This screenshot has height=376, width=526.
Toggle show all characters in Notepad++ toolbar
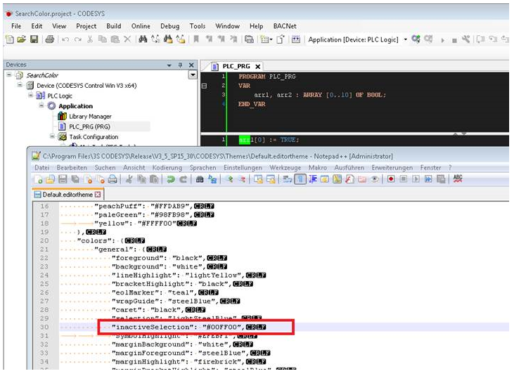(300, 180)
